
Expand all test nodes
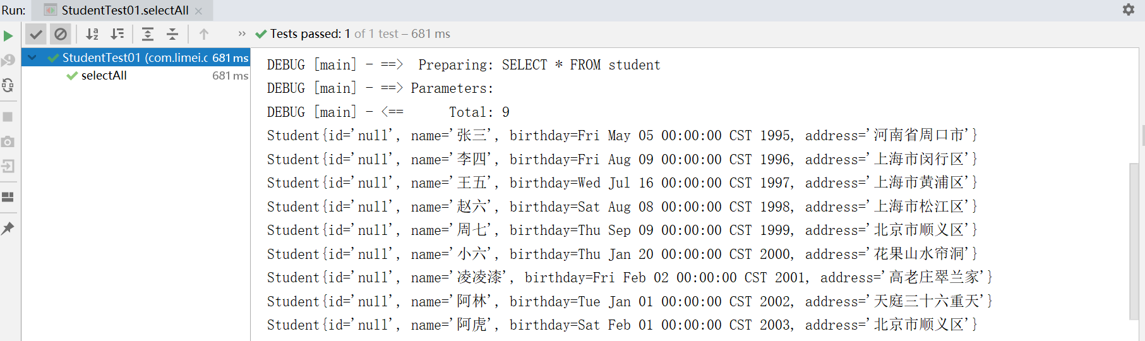pyautogui.click(x=148, y=34)
